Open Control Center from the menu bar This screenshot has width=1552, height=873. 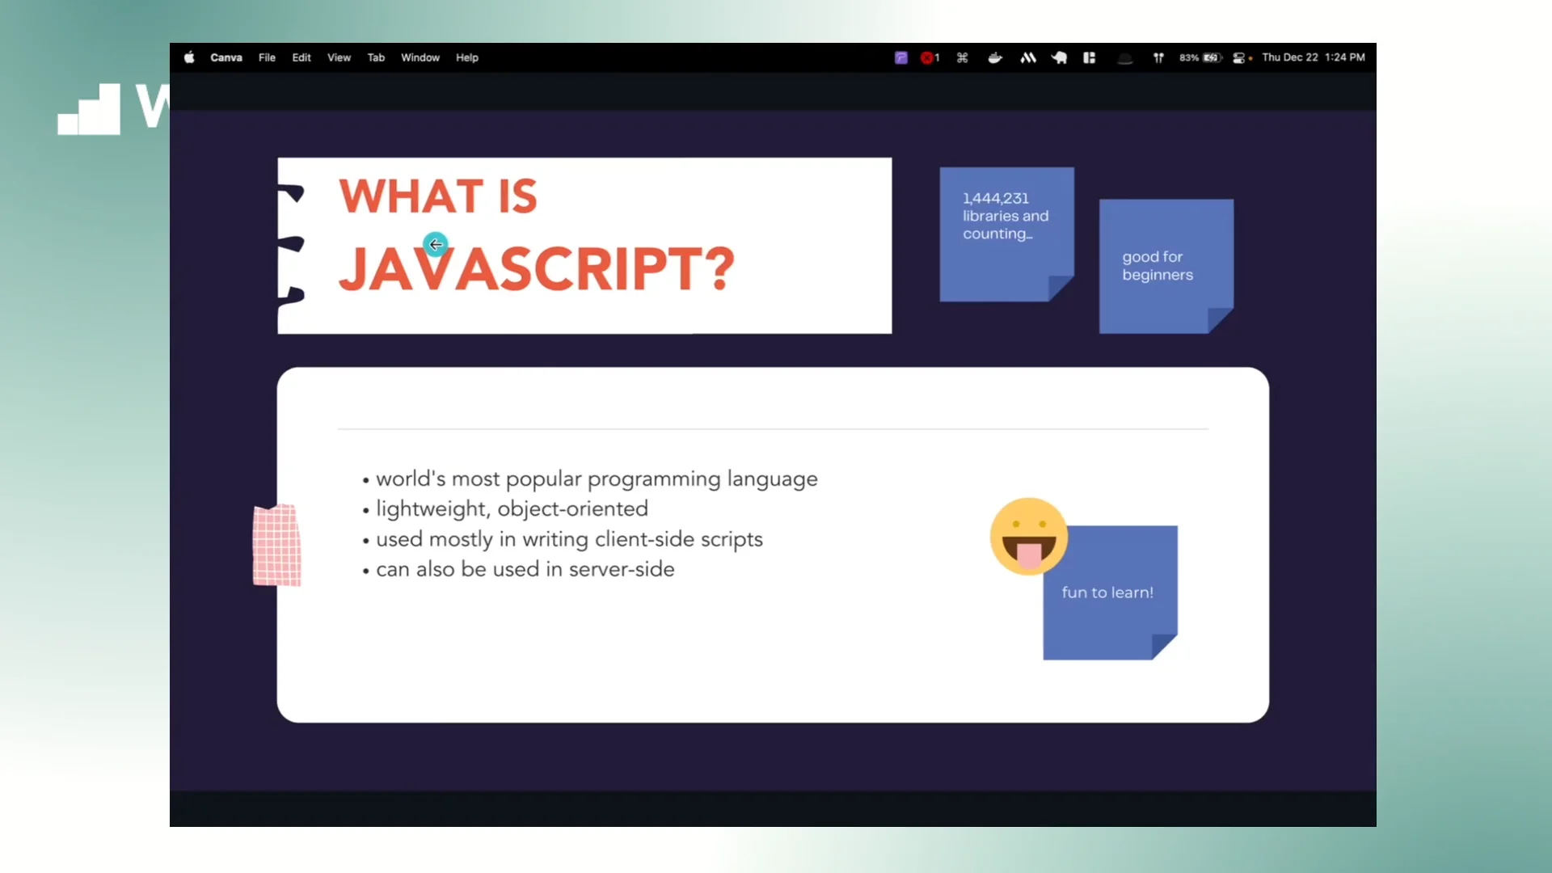(1239, 57)
